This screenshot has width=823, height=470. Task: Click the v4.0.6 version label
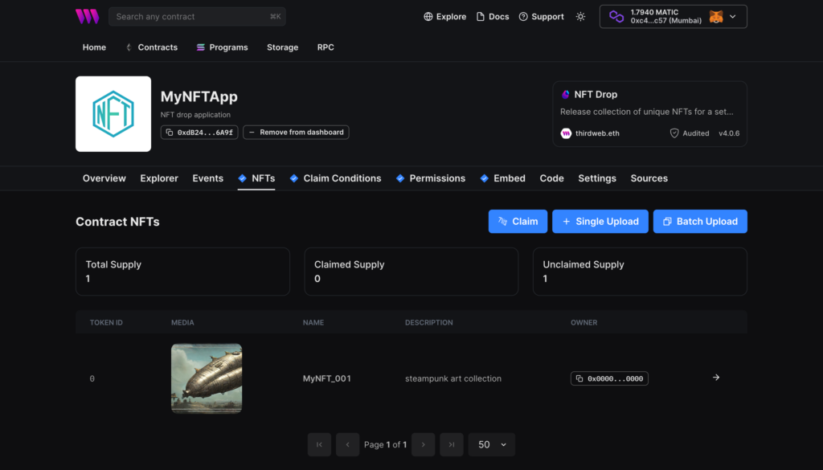(729, 133)
